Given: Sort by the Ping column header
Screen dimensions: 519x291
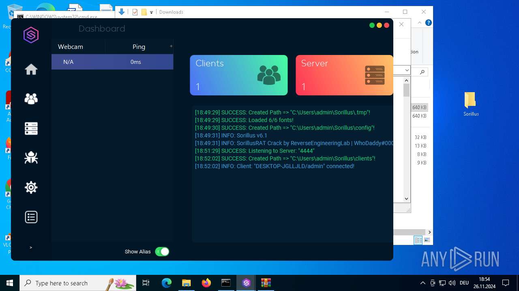Looking at the screenshot, I should point(139,47).
